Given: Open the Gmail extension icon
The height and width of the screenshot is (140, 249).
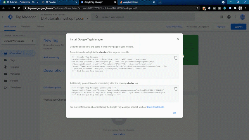Looking at the screenshot, I should [214, 8].
